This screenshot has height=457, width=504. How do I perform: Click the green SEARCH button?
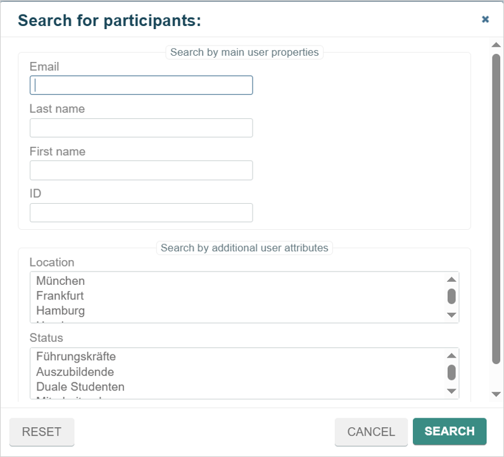click(450, 431)
